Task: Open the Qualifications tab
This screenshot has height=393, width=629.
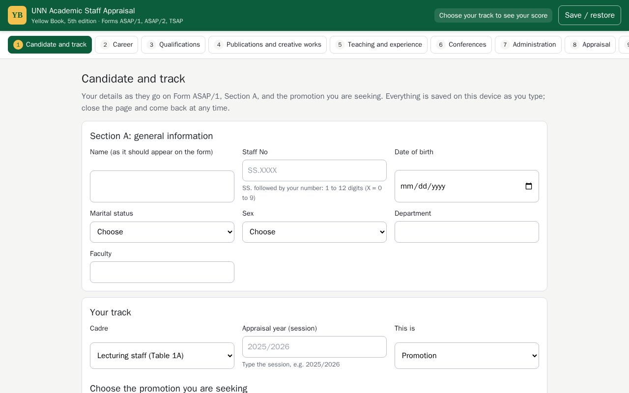Action: tap(173, 45)
